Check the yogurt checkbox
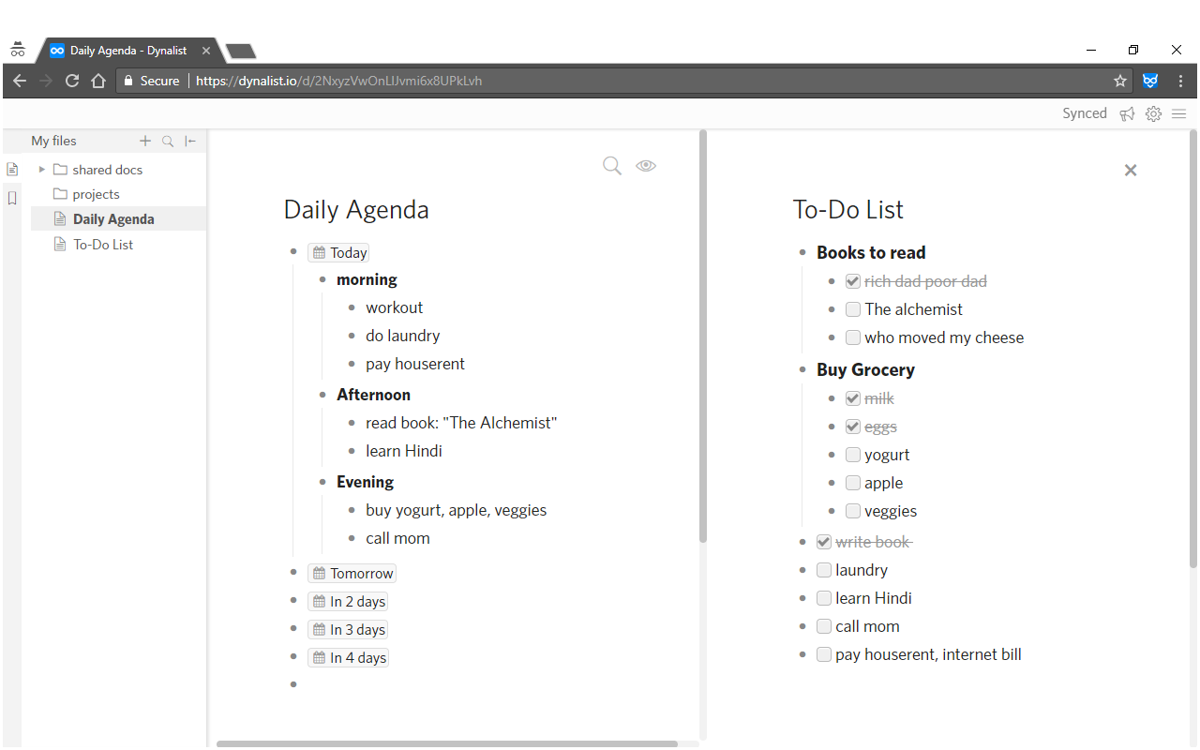Image resolution: width=1200 pixels, height=750 pixels. [x=852, y=455]
